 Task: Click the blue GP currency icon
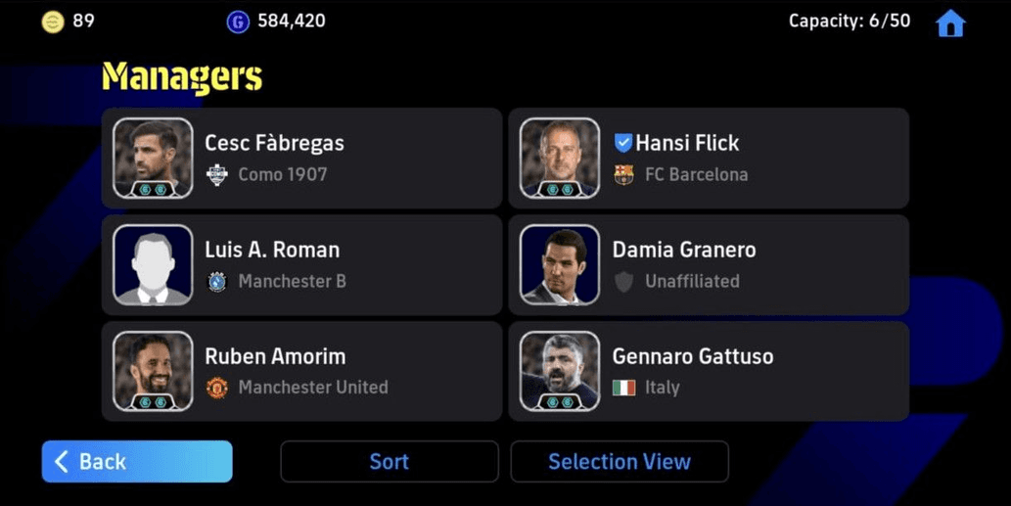(238, 22)
